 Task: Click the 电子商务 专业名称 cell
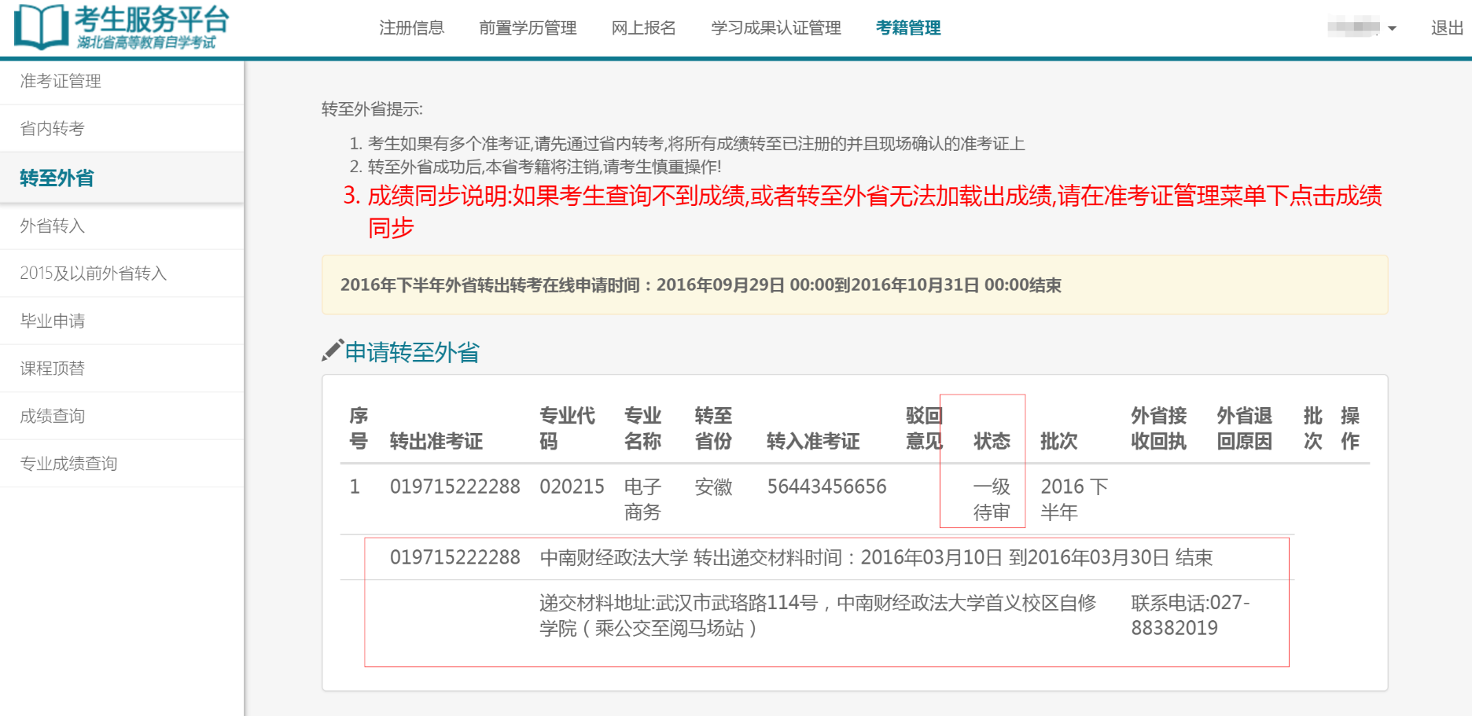(x=642, y=499)
